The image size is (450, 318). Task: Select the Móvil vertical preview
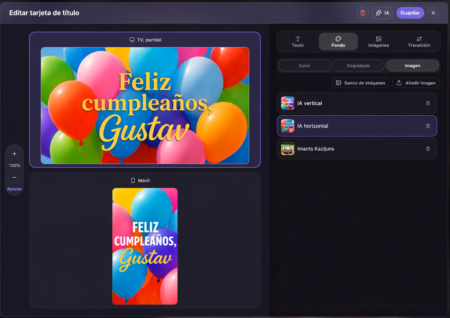tap(145, 246)
